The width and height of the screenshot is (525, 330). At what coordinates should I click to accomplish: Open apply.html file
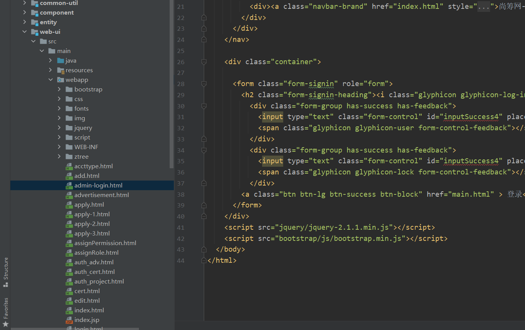89,205
